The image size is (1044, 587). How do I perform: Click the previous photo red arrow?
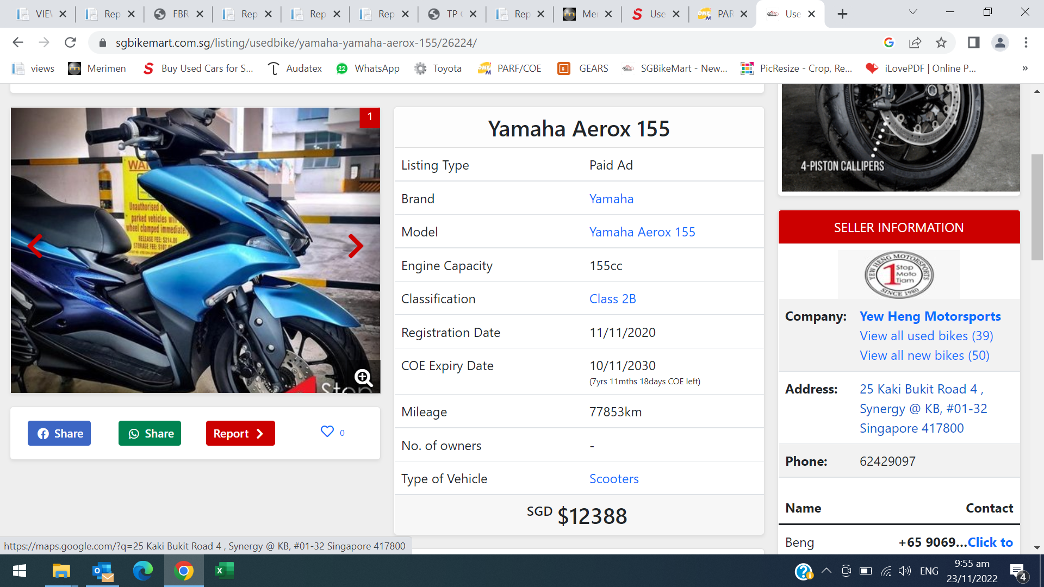[x=35, y=246]
